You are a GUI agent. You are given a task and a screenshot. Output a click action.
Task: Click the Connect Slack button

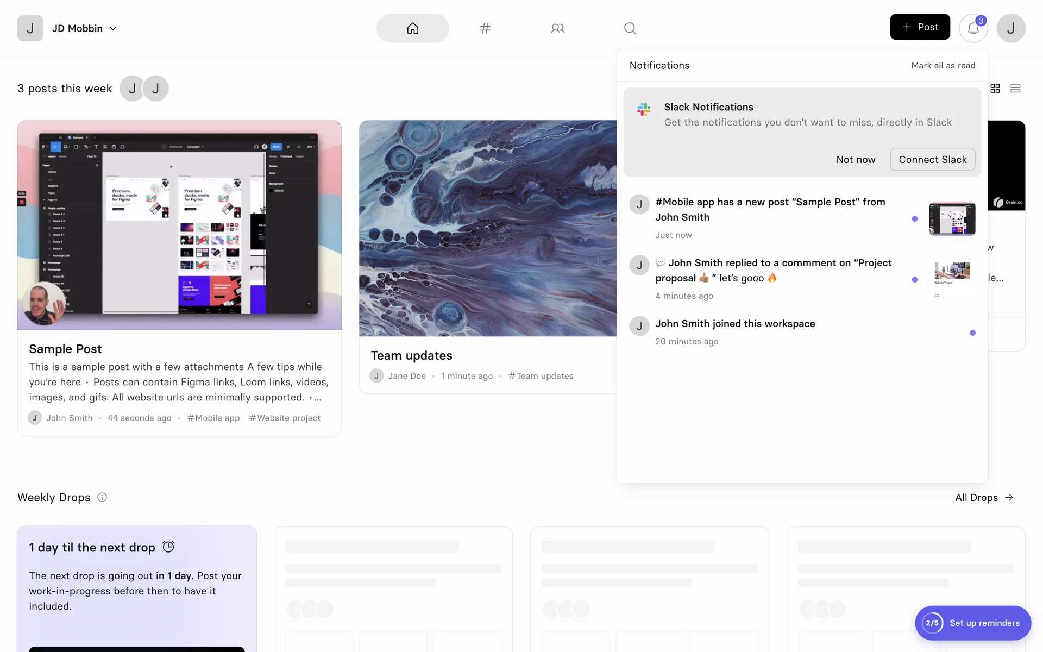932,159
